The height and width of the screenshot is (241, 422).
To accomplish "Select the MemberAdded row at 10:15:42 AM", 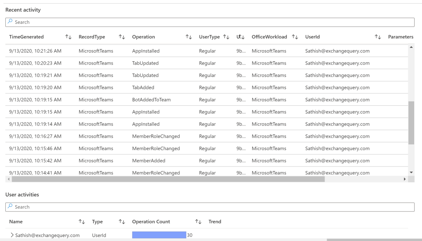I will 149,161.
